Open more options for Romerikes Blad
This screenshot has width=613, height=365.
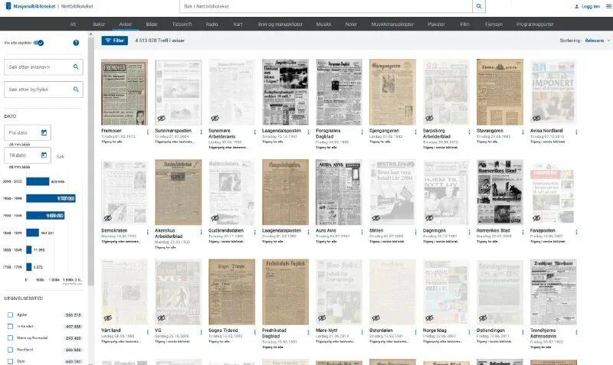(523, 232)
